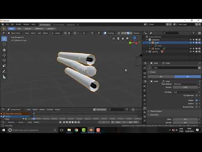
Task: Choose the Difference selection mode button
Action: [x=39, y=29]
